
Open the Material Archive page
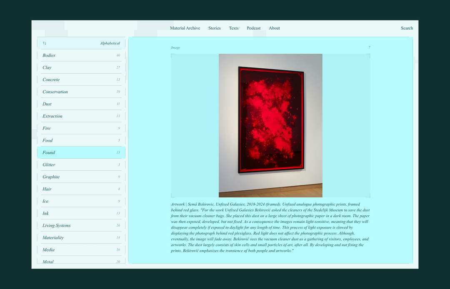coord(185,28)
